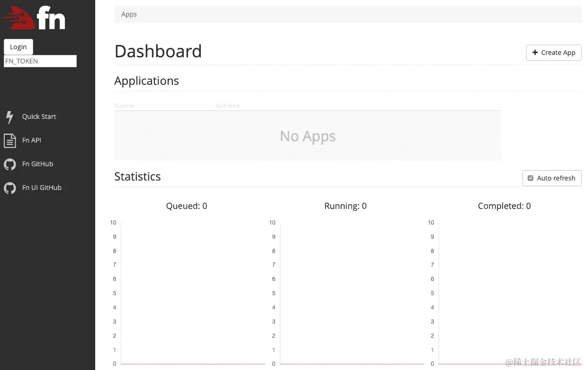Focus the FN_TOKEN input field
The height and width of the screenshot is (370, 584).
pyautogui.click(x=40, y=61)
